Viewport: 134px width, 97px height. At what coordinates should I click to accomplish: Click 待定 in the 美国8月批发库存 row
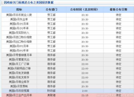[x=118, y=77]
